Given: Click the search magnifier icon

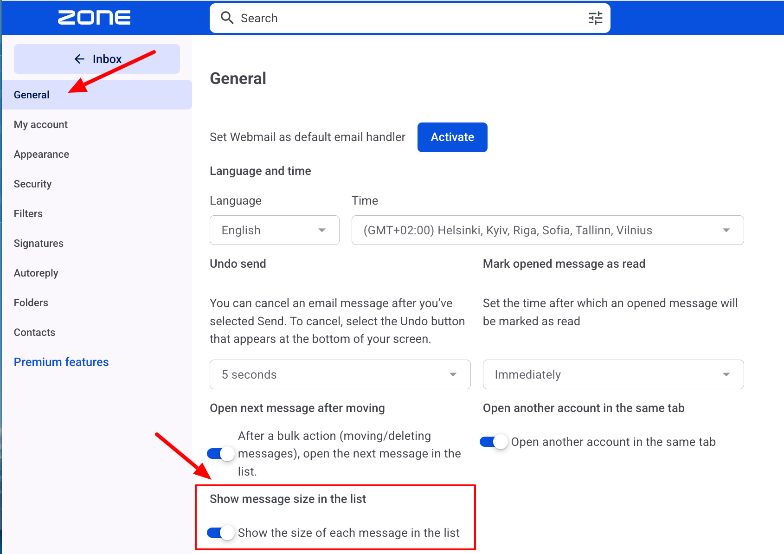Looking at the screenshot, I should click(227, 18).
